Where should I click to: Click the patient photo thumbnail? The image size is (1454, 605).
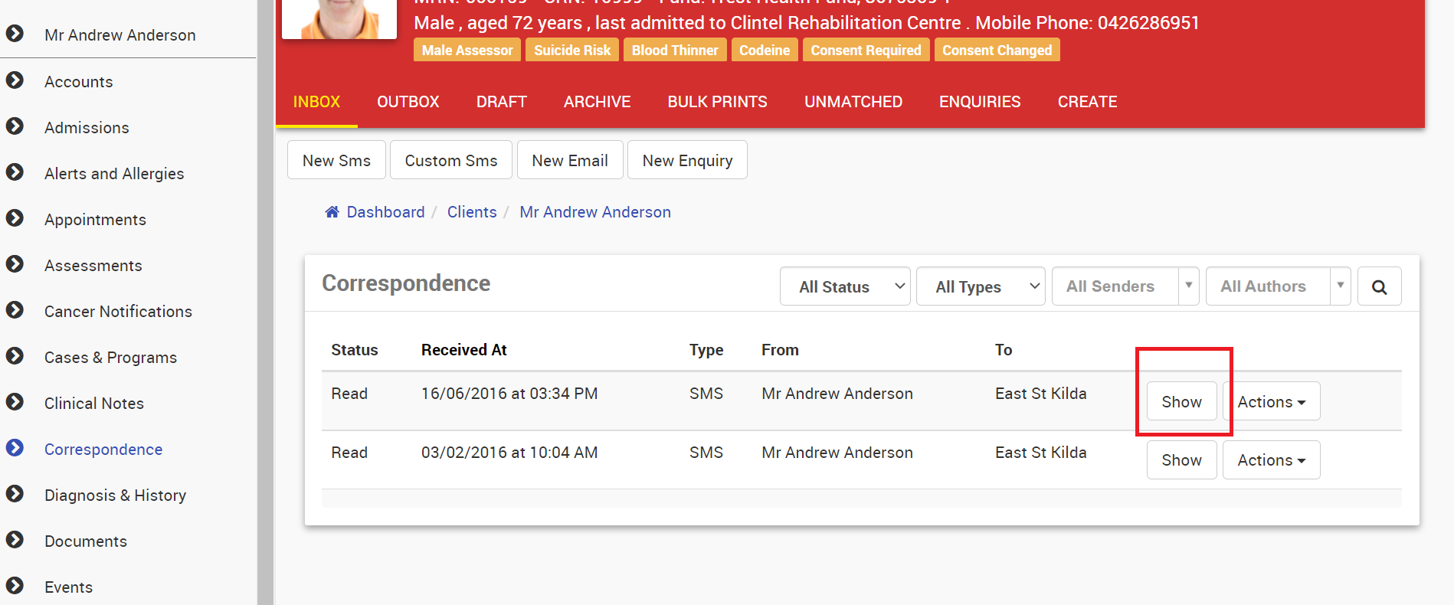(x=339, y=18)
